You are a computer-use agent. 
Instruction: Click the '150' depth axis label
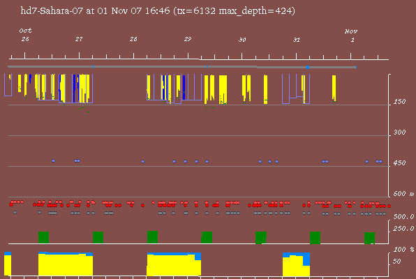(399, 102)
